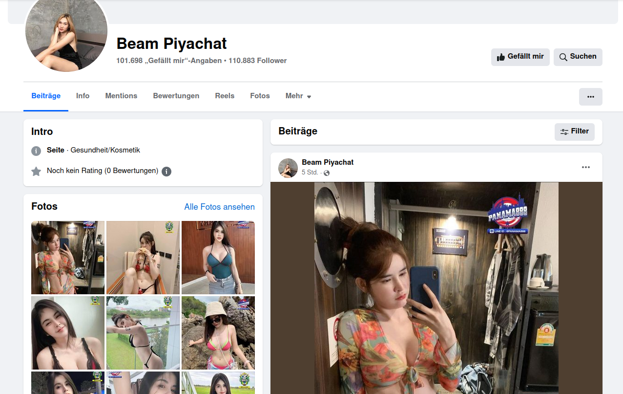Click the Gefällt mir like button

click(520, 57)
